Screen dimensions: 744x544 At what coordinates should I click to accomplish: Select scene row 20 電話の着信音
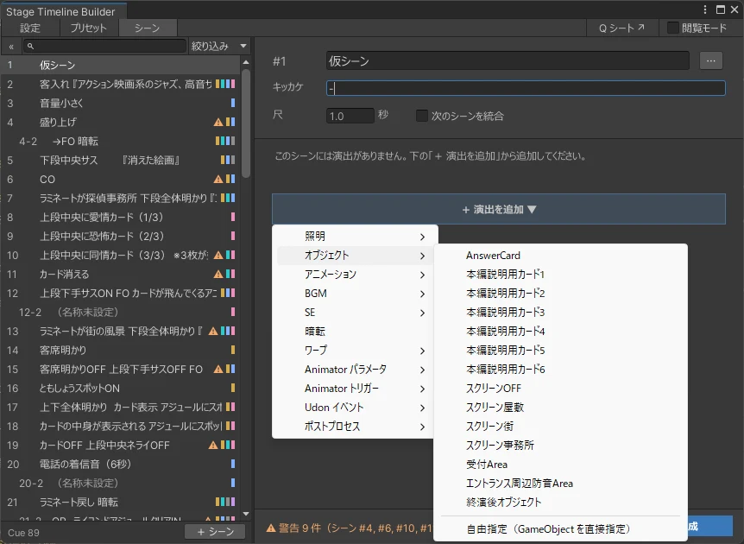pos(121,464)
